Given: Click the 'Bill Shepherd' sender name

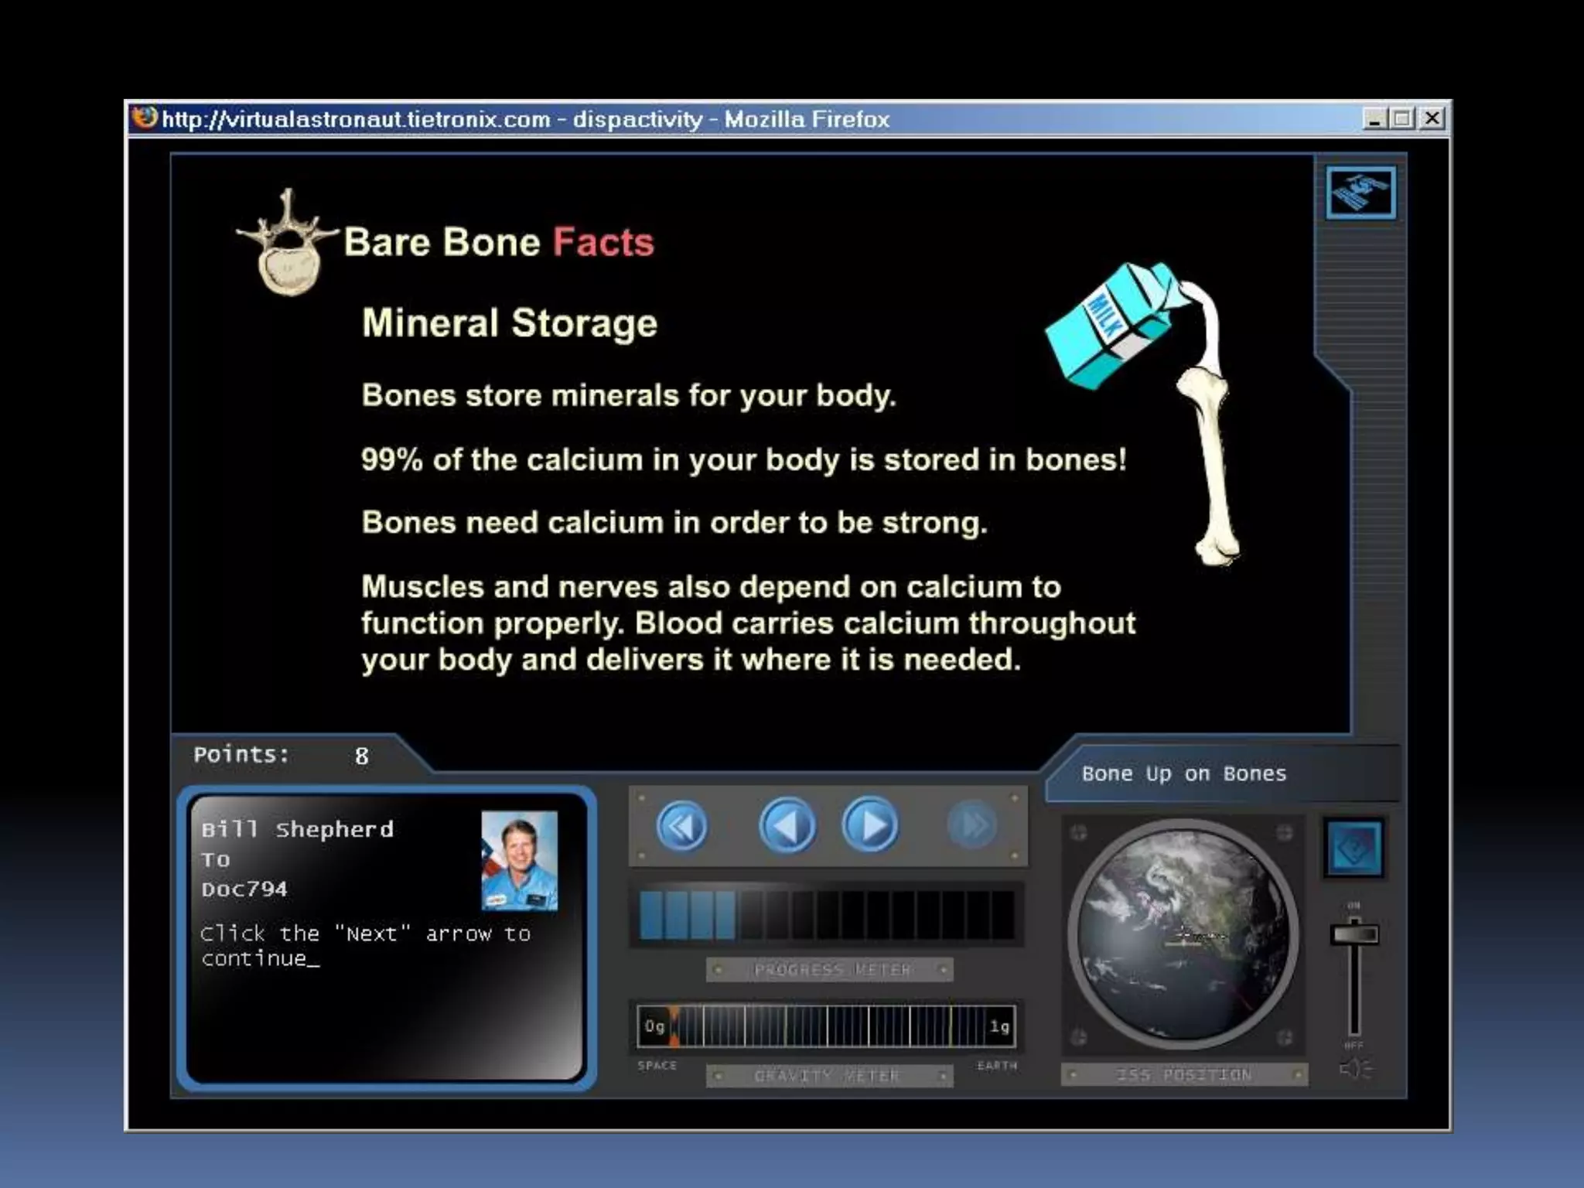Looking at the screenshot, I should tap(297, 829).
